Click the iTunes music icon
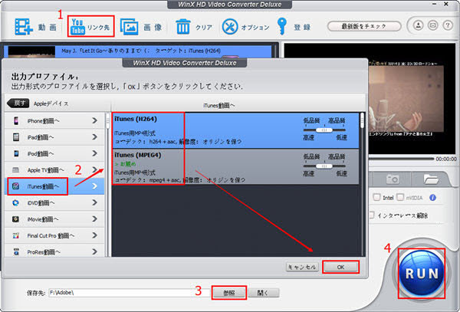The width and height of the screenshot is (460, 312). [x=15, y=186]
